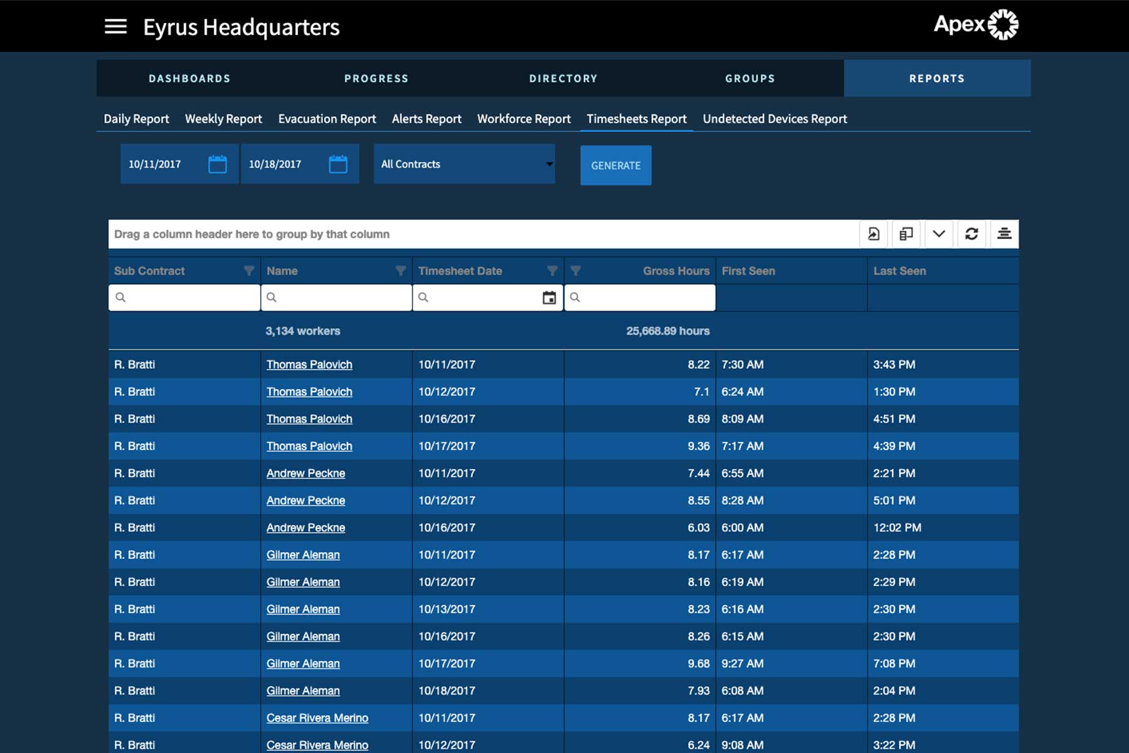Expand the Timesheet Date filter funnel
The height and width of the screenshot is (753, 1129).
point(552,271)
